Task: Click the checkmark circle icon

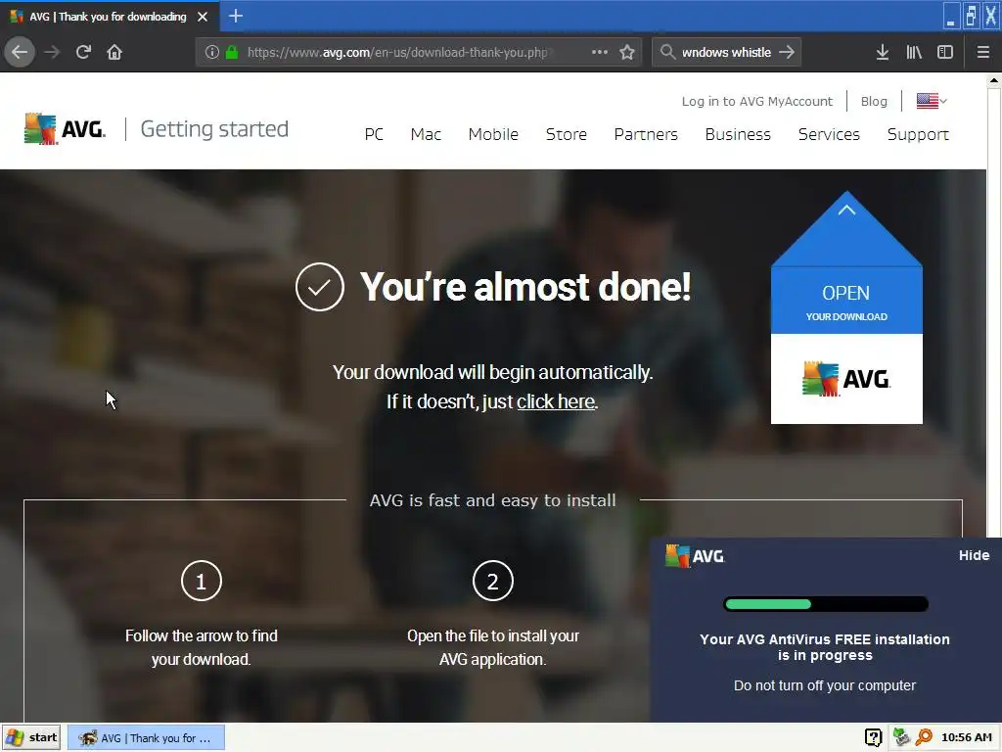Action: [320, 287]
